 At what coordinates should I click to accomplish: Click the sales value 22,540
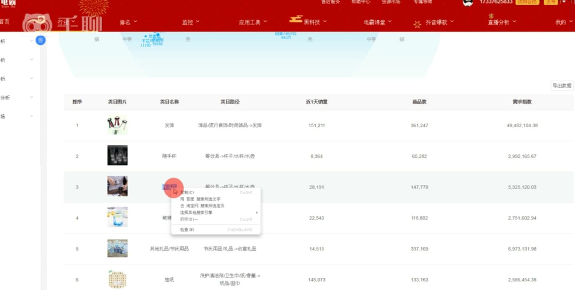pos(316,218)
